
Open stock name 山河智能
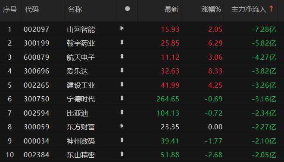point(81,30)
